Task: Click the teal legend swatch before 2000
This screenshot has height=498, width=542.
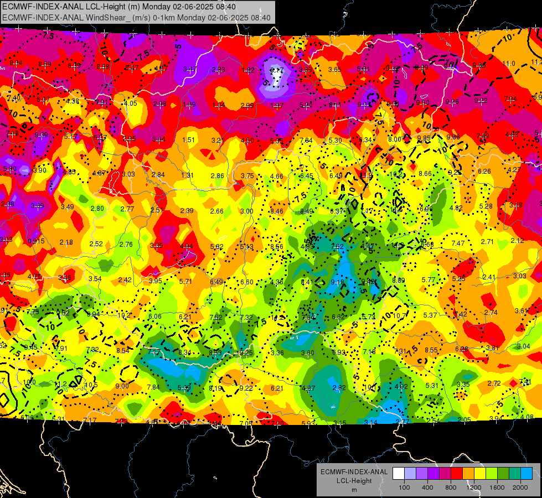Action: pos(515,474)
